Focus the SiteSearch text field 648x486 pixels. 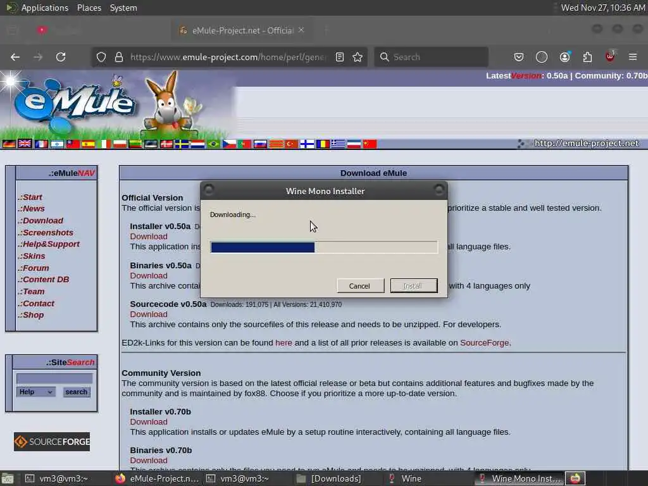coord(54,378)
